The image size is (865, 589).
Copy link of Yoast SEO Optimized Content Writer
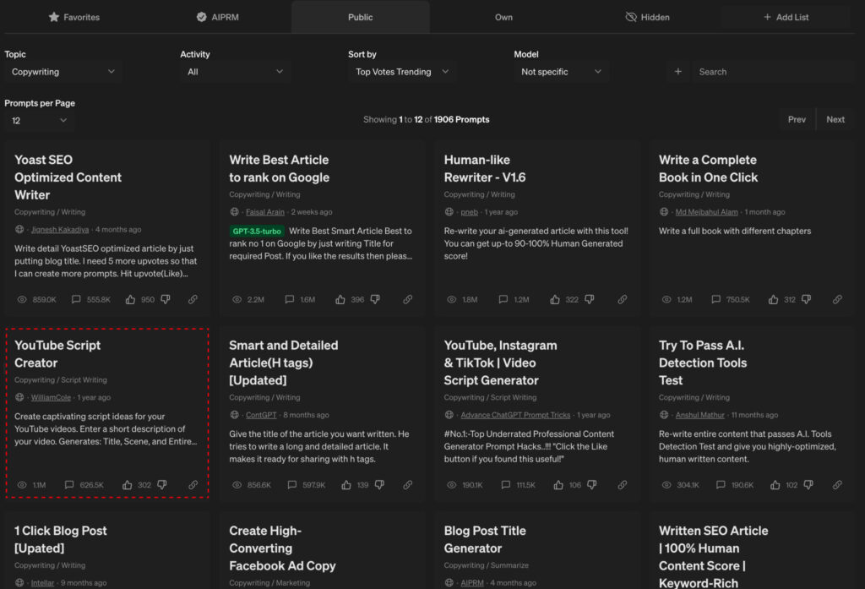coord(193,299)
